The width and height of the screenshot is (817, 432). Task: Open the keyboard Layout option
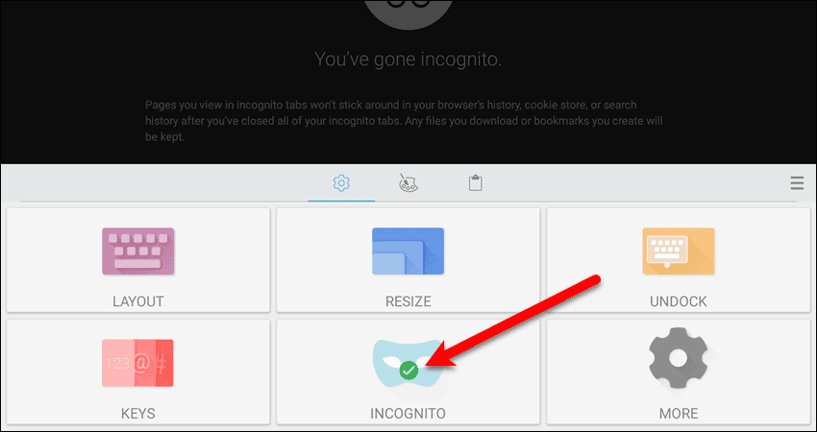click(x=138, y=260)
